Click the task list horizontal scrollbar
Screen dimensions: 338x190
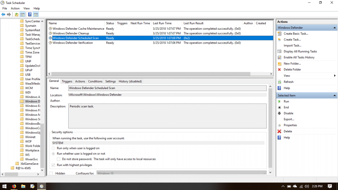click(160, 74)
